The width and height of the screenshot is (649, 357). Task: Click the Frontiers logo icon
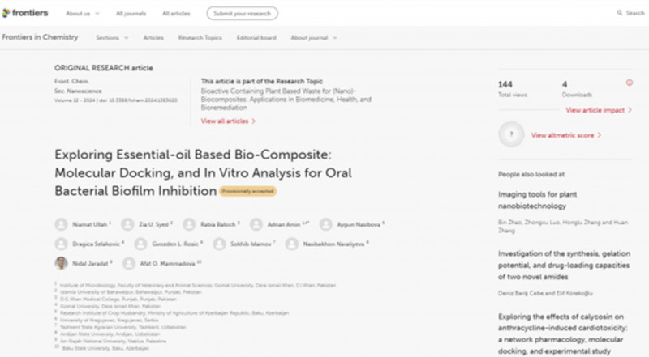pos(6,13)
